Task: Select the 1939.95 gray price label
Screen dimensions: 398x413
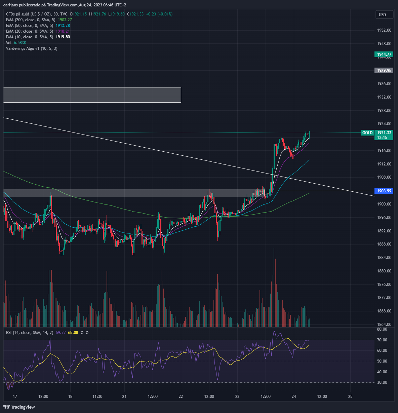Action: pyautogui.click(x=384, y=71)
